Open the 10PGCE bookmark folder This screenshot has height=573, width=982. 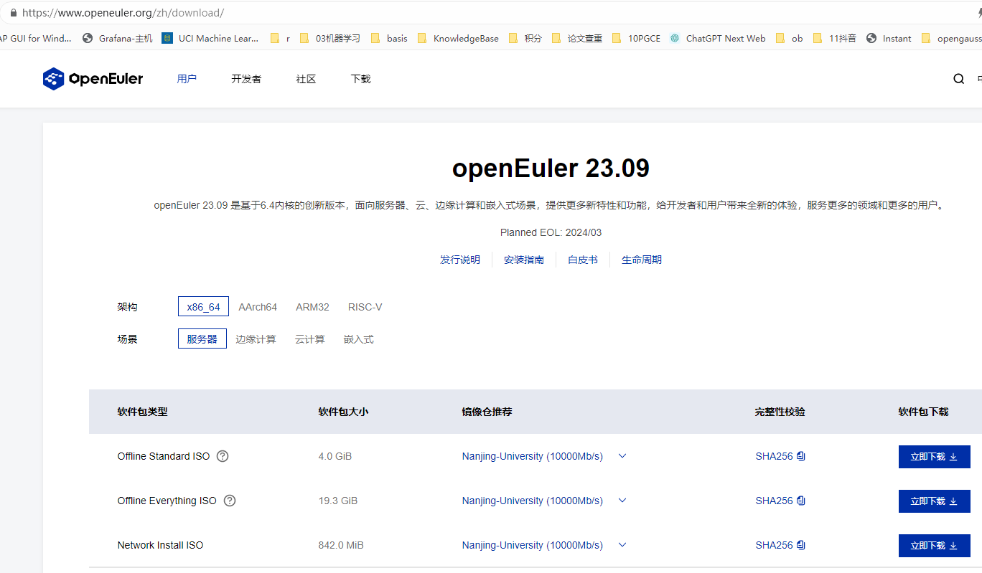click(636, 39)
